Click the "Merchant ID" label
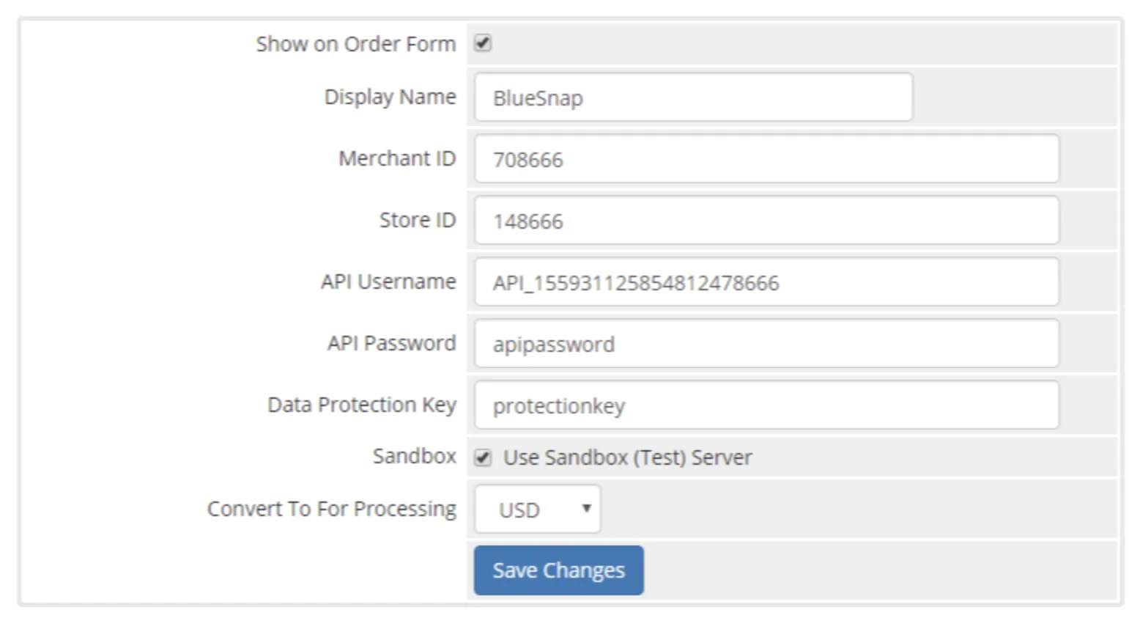The width and height of the screenshot is (1140, 629). (x=397, y=158)
